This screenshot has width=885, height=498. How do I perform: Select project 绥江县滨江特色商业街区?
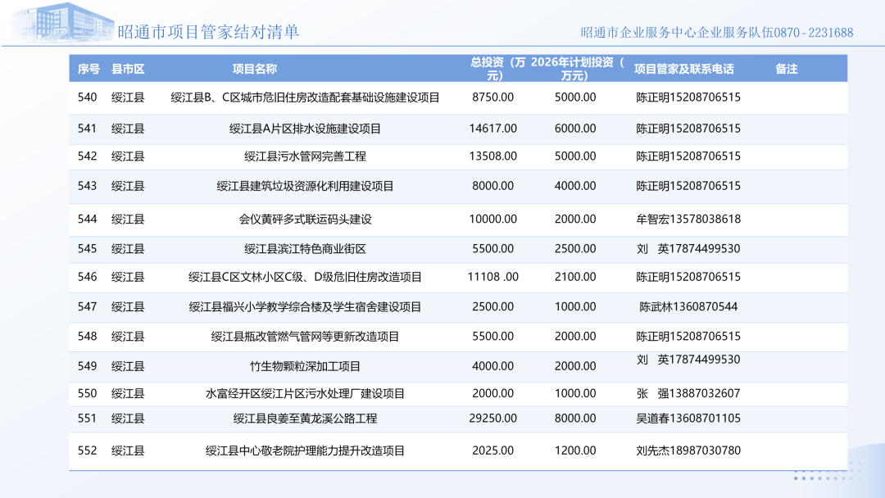click(x=306, y=249)
